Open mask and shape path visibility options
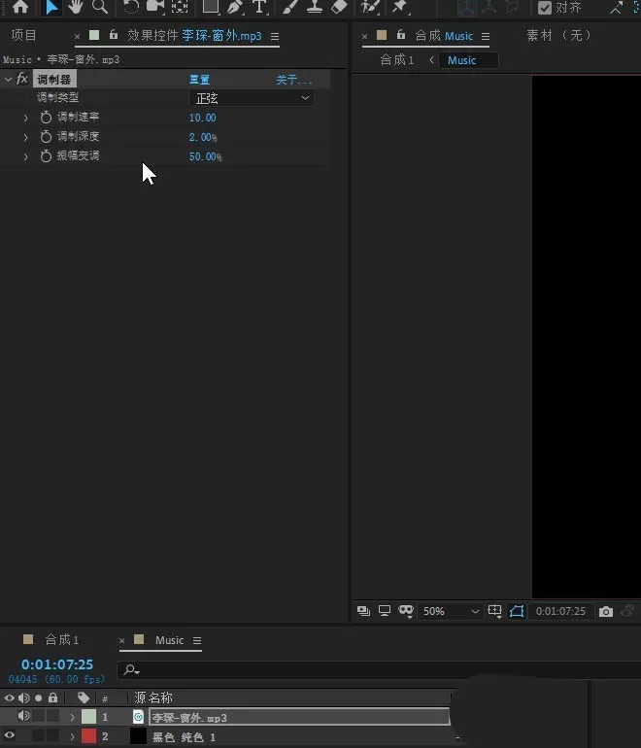This screenshot has height=748, width=641. click(x=406, y=611)
